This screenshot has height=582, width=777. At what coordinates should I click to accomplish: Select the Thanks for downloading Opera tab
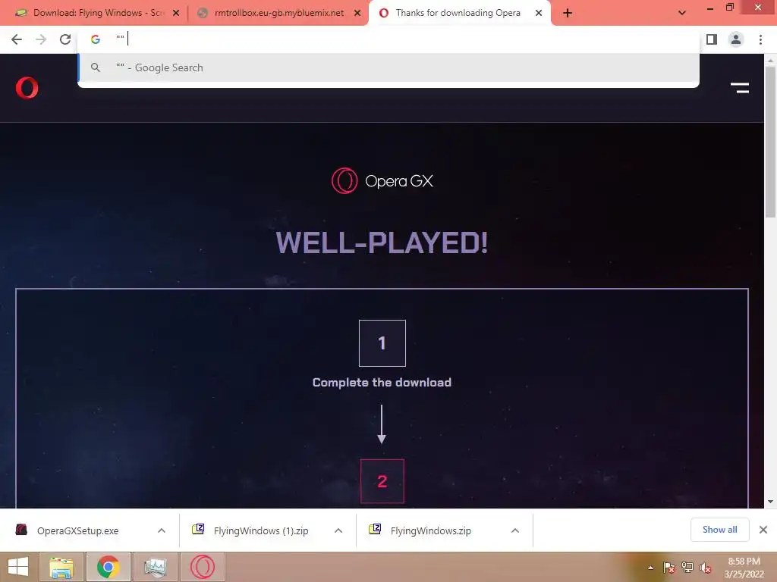[x=458, y=13]
